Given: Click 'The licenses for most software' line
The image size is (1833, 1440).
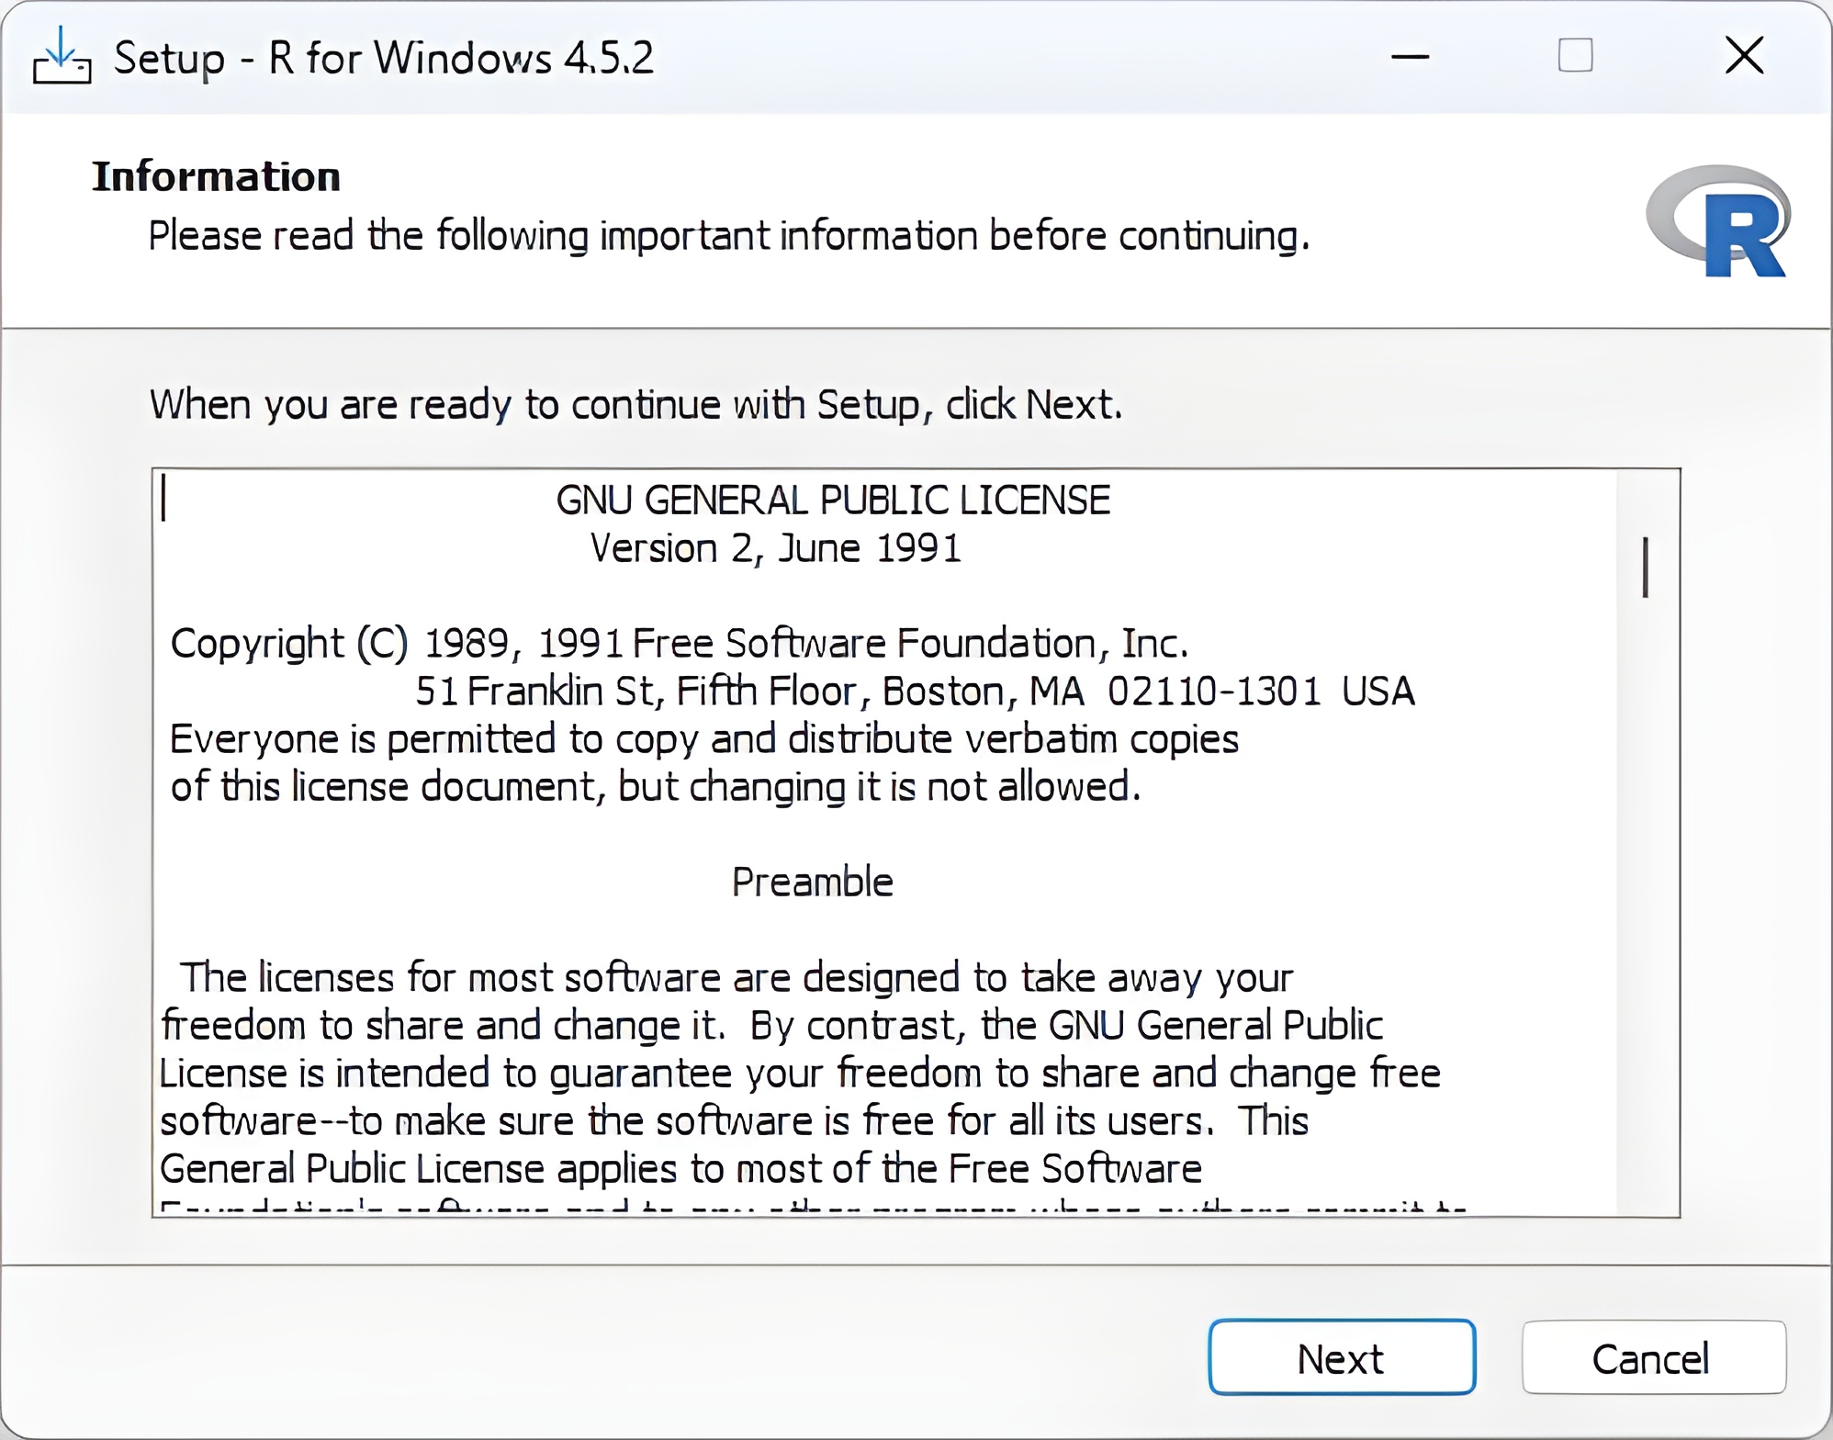Looking at the screenshot, I should pyautogui.click(x=735, y=978).
